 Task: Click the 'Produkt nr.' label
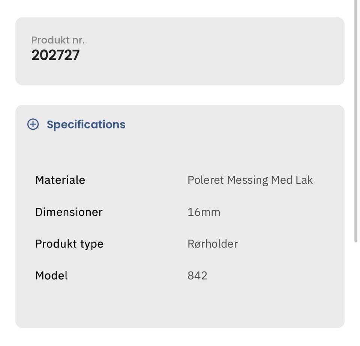click(58, 40)
